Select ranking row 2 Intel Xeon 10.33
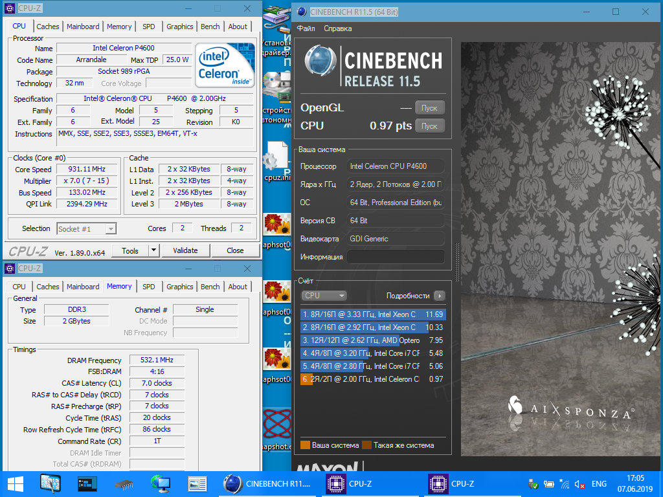Screen dimensions: 663x497 [372, 327]
